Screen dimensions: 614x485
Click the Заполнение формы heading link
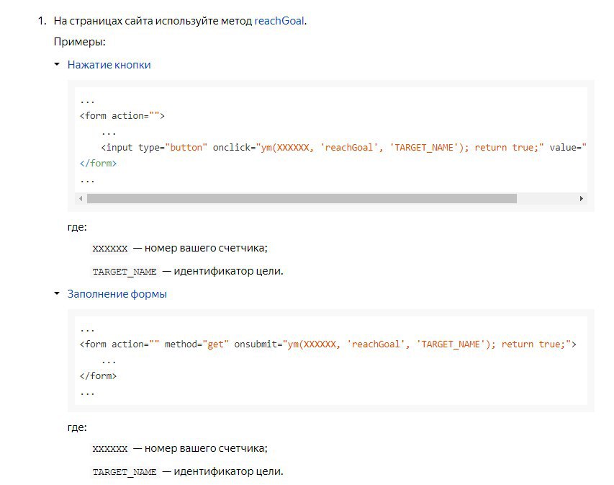click(117, 293)
